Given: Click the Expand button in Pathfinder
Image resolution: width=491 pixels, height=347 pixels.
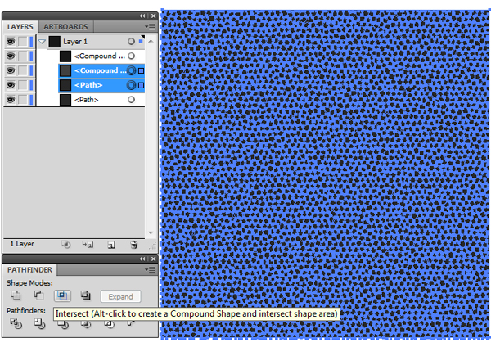Looking at the screenshot, I should click(x=121, y=296).
